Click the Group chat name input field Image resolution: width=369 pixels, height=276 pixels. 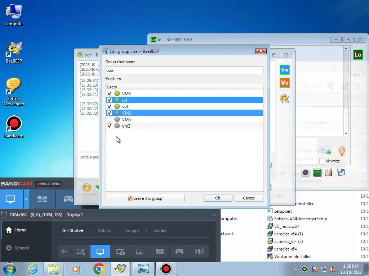click(x=184, y=70)
